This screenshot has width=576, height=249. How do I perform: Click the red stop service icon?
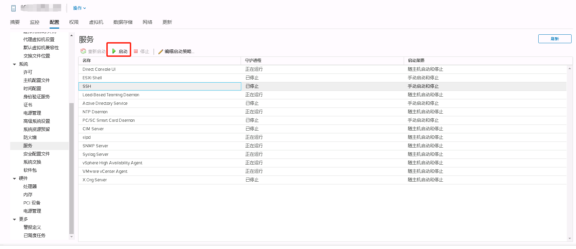point(136,51)
